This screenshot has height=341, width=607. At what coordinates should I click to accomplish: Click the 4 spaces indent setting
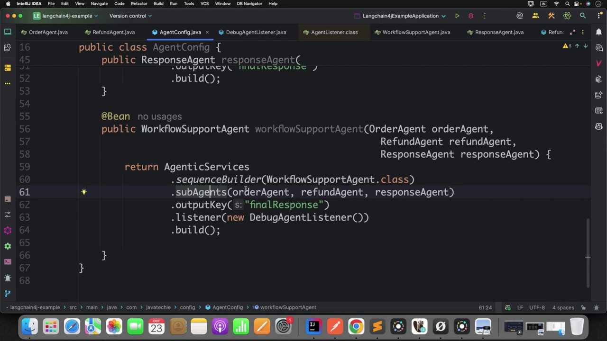tap(563, 307)
